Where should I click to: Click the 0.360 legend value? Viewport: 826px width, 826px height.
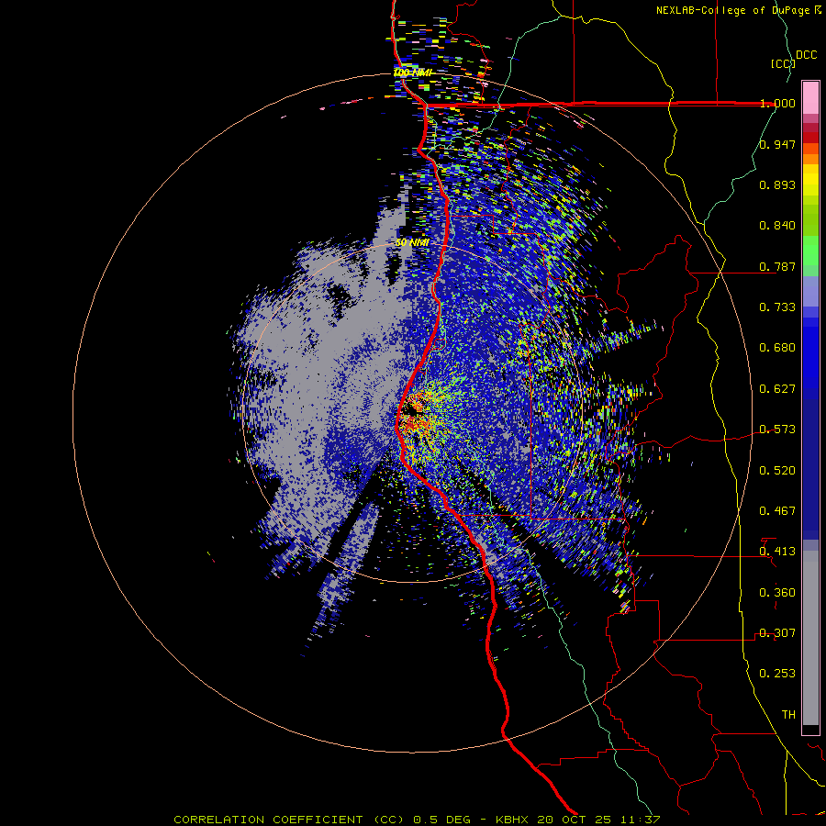click(777, 593)
